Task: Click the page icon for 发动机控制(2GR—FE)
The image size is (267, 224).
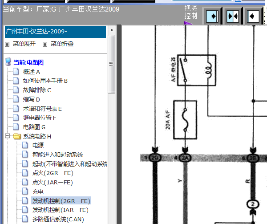Action: pyautogui.click(x=25, y=201)
